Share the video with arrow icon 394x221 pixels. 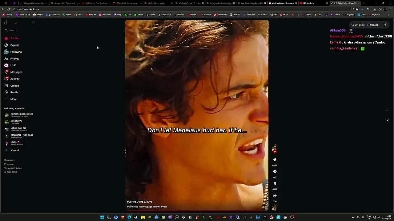(x=275, y=196)
